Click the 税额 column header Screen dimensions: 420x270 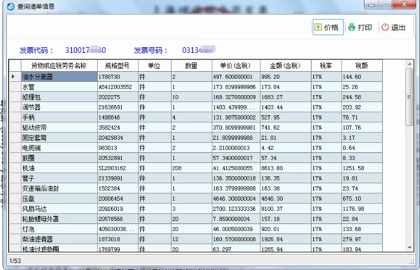pyautogui.click(x=361, y=65)
